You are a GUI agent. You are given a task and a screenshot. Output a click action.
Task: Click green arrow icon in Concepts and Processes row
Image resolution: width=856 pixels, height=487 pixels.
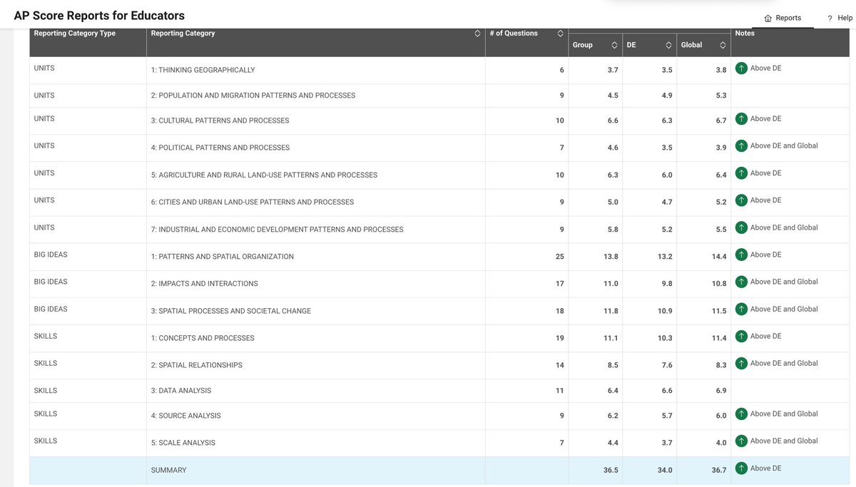pyautogui.click(x=741, y=337)
